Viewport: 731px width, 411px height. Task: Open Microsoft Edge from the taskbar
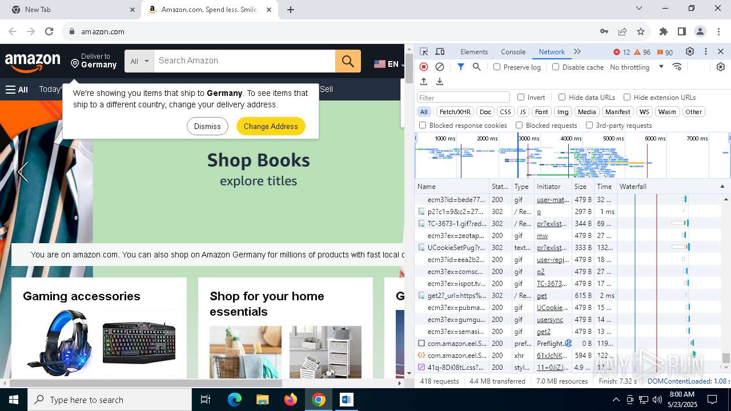click(x=235, y=400)
